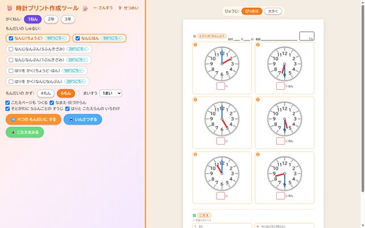Click clock face of problem 6
This screenshot has width=365, height=228.
[x=285, y=173]
